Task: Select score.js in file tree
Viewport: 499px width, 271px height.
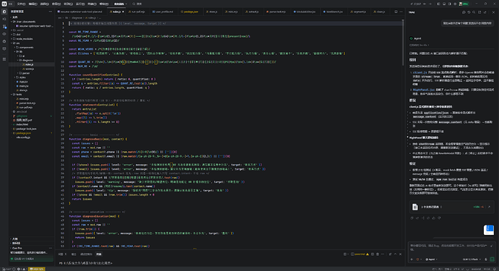Action: click(29, 69)
